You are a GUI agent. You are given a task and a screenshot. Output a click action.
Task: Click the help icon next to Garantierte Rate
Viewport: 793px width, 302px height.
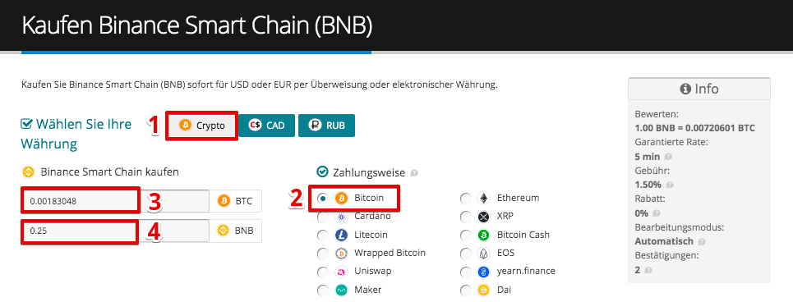[x=668, y=157]
